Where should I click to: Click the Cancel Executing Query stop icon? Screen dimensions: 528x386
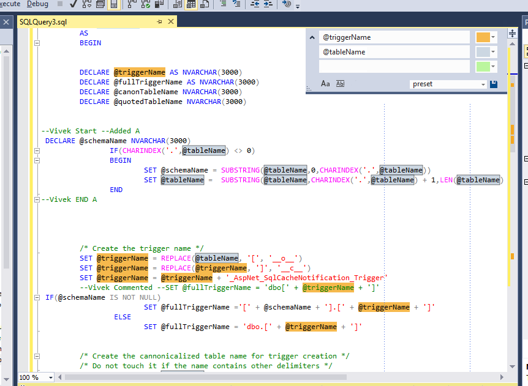pos(60,4)
